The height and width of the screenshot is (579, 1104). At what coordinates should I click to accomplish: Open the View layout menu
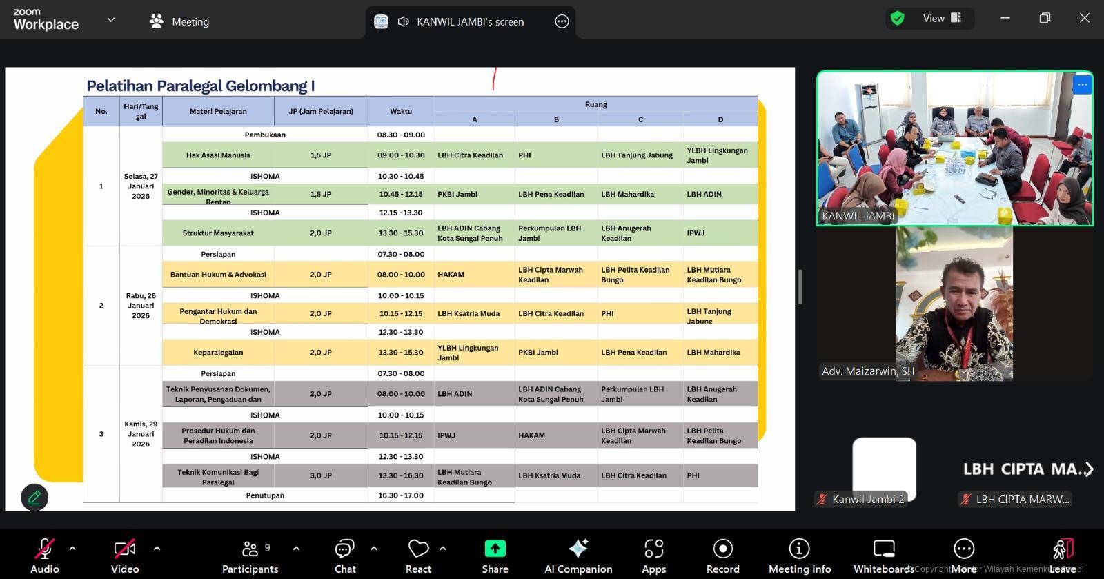coord(941,19)
